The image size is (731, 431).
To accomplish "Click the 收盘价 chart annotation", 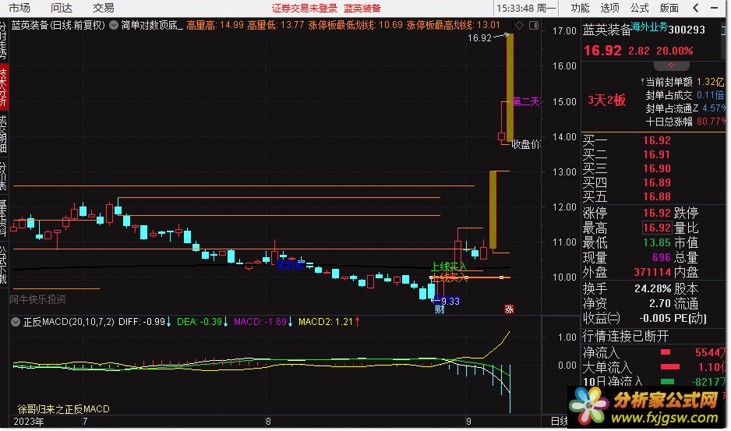I will point(526,145).
